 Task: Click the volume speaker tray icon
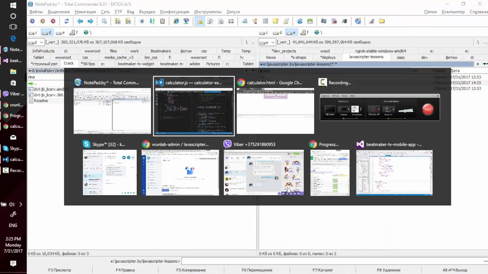[12, 204]
